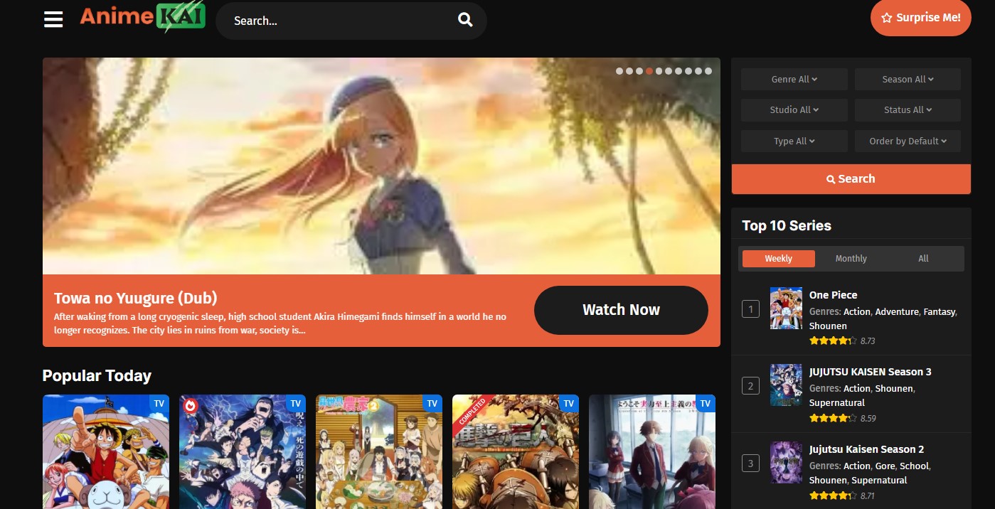Click the Top 10 Series heading
995x509 pixels.
point(787,225)
